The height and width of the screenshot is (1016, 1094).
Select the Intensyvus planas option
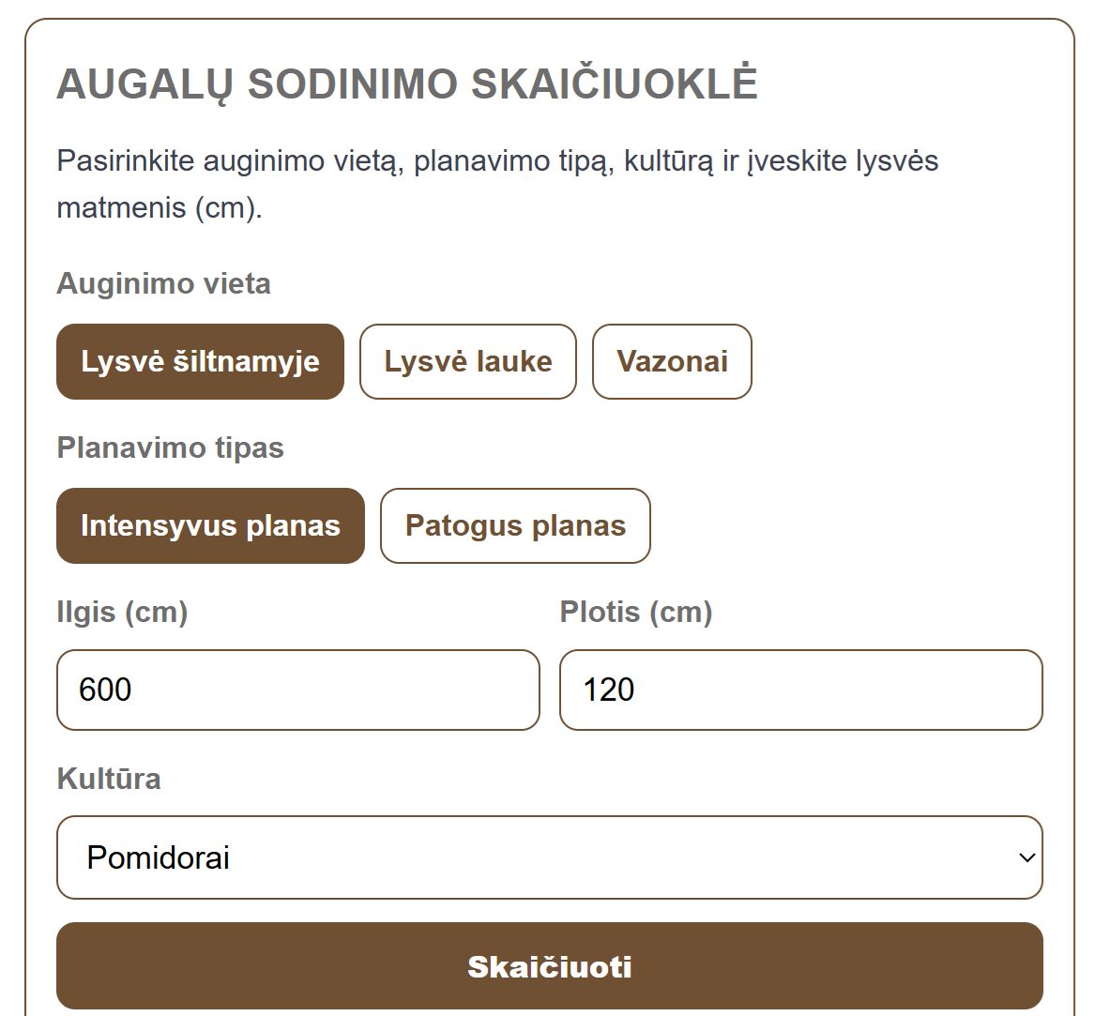click(210, 525)
